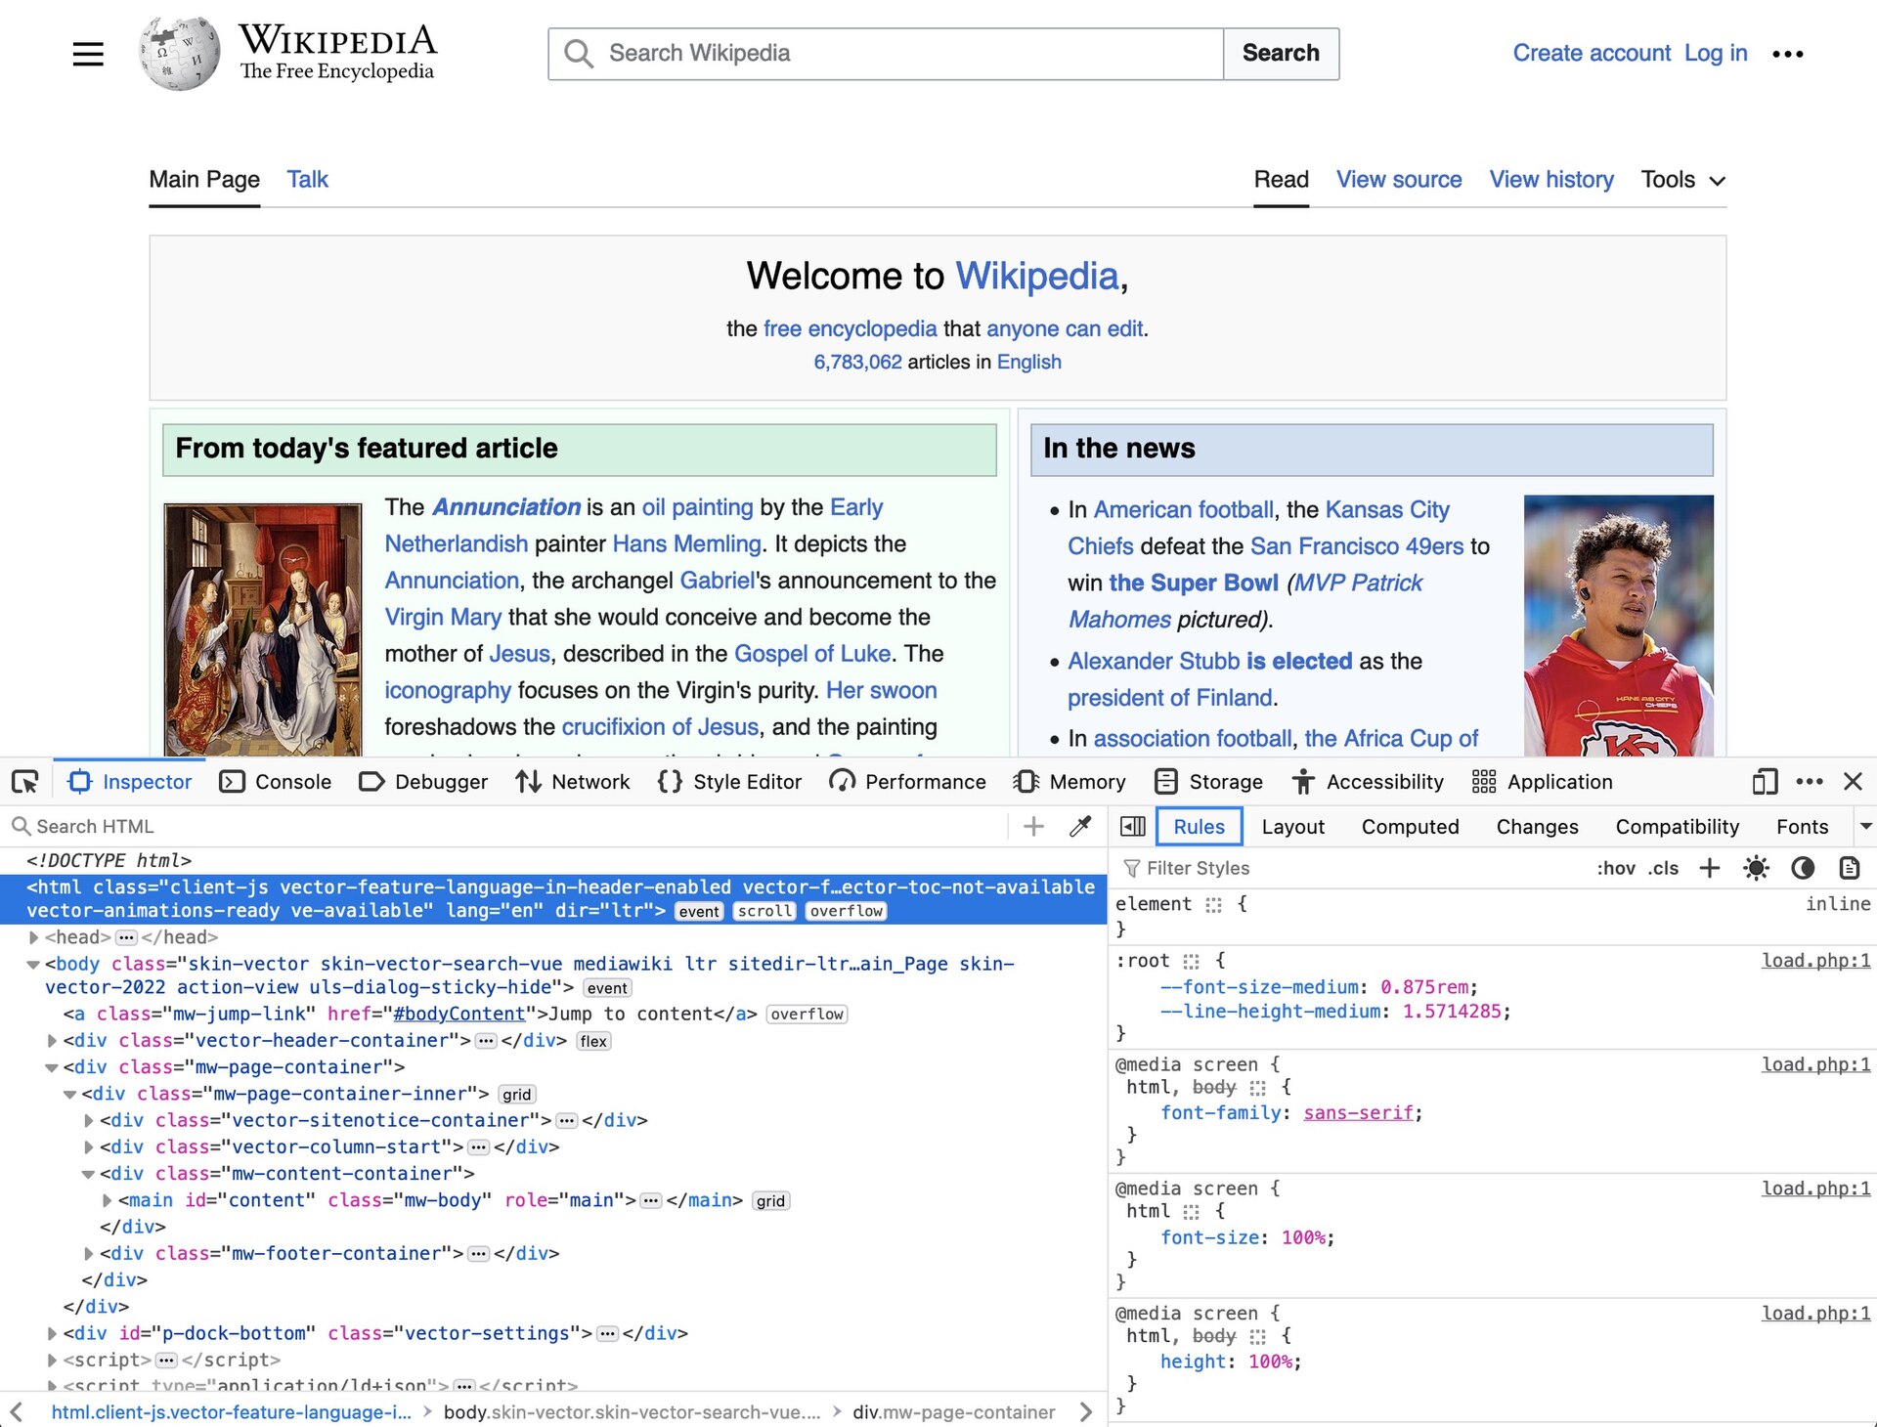Open the Tools dropdown menu
1877x1427 pixels.
[1682, 180]
